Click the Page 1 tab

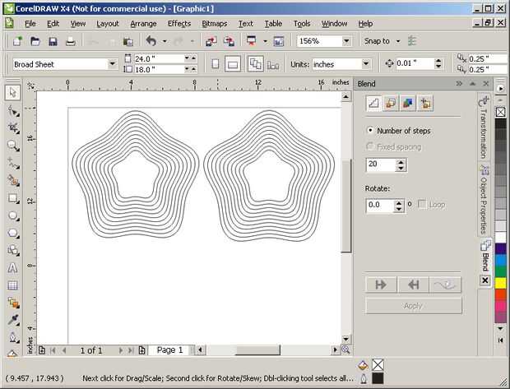tap(169, 350)
